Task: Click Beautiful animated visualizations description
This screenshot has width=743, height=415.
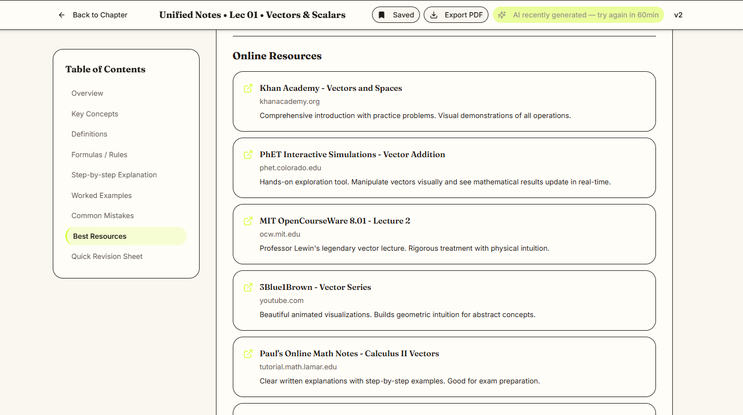Action: (x=398, y=315)
